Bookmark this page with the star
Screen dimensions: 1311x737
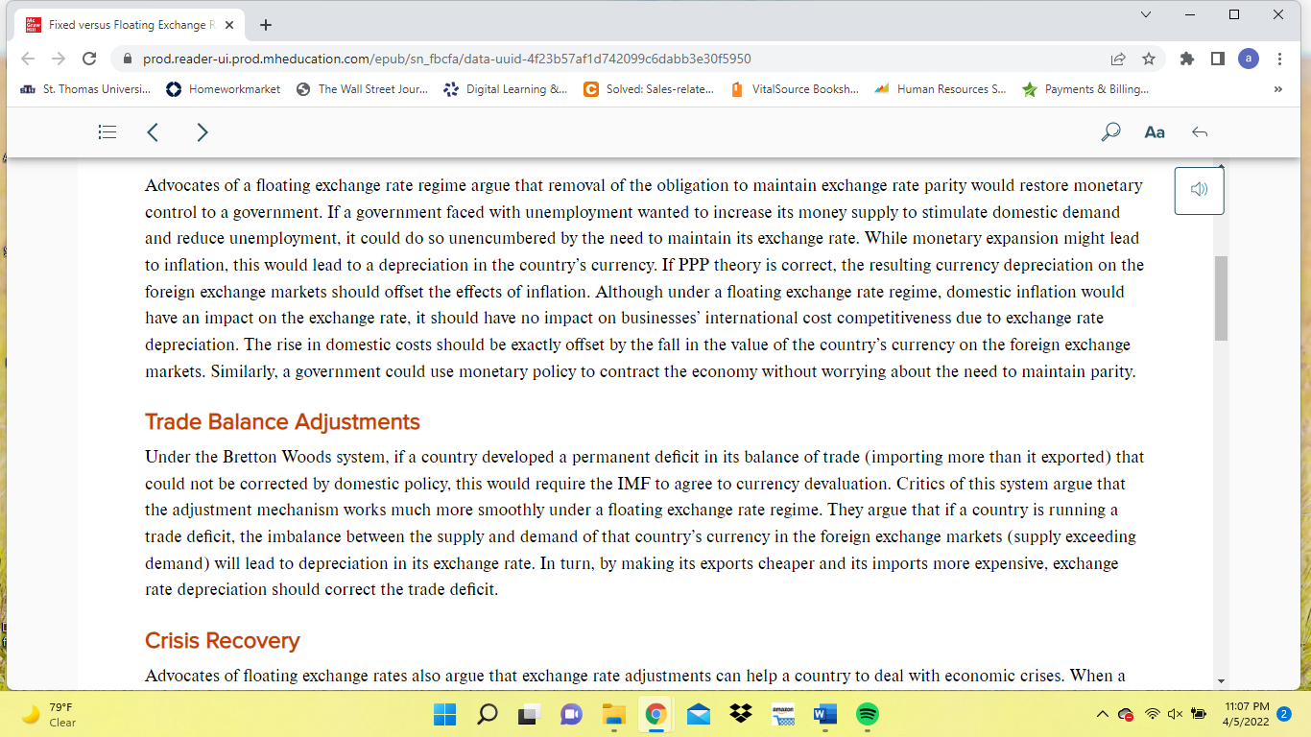click(x=1148, y=59)
